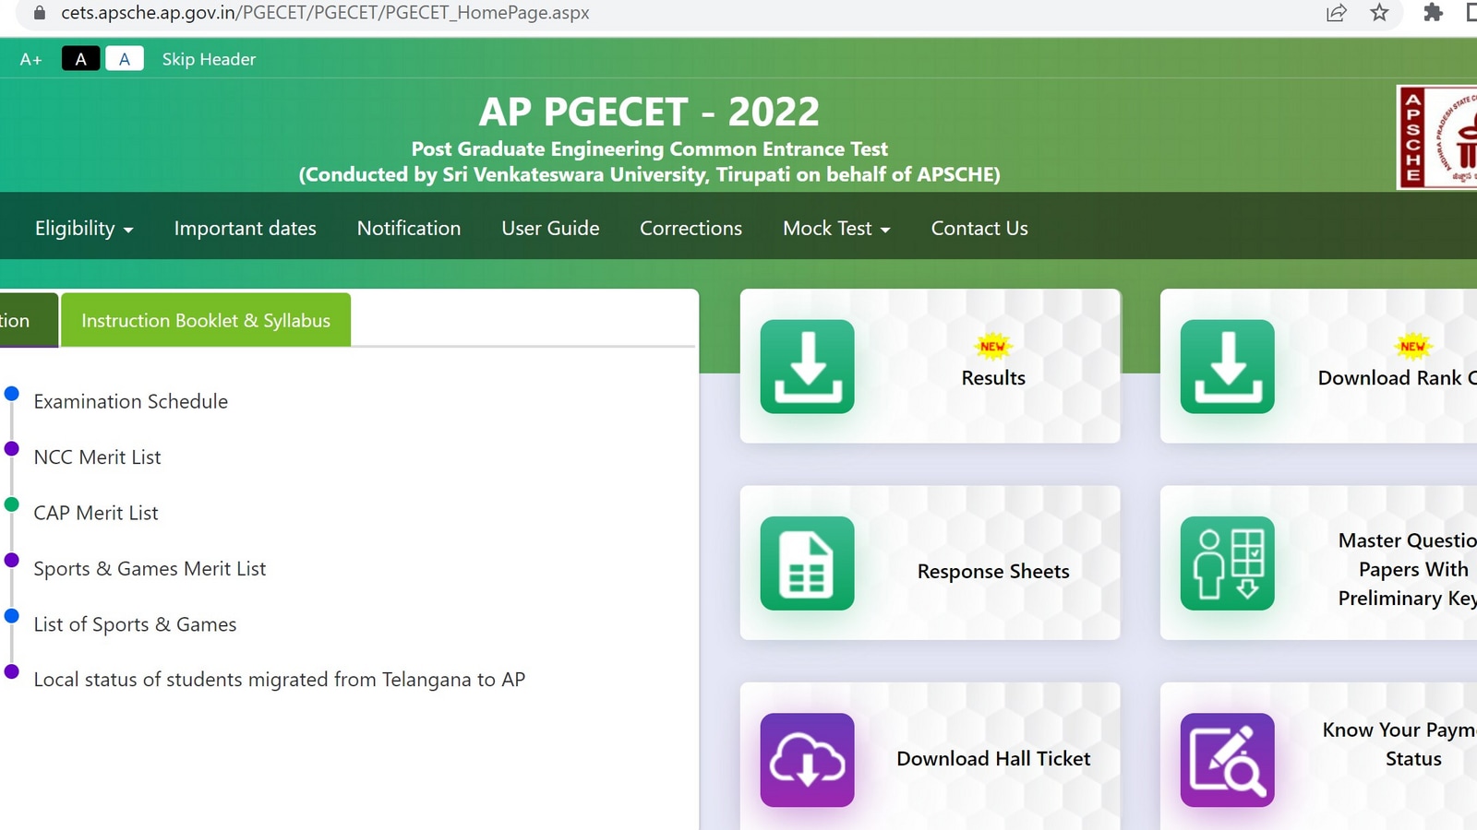This screenshot has width=1477, height=830.
Task: Click the Response Sheets label
Action: (993, 572)
